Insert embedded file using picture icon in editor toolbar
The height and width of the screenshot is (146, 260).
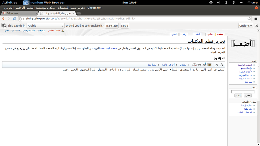(209, 65)
